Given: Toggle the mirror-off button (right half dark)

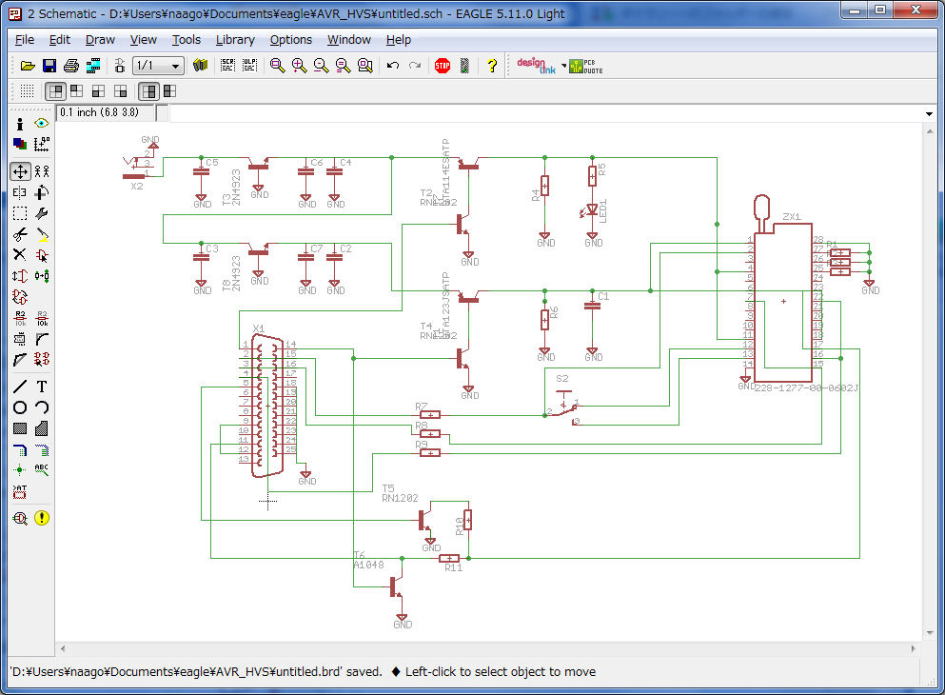Looking at the screenshot, I should pyautogui.click(x=148, y=91).
